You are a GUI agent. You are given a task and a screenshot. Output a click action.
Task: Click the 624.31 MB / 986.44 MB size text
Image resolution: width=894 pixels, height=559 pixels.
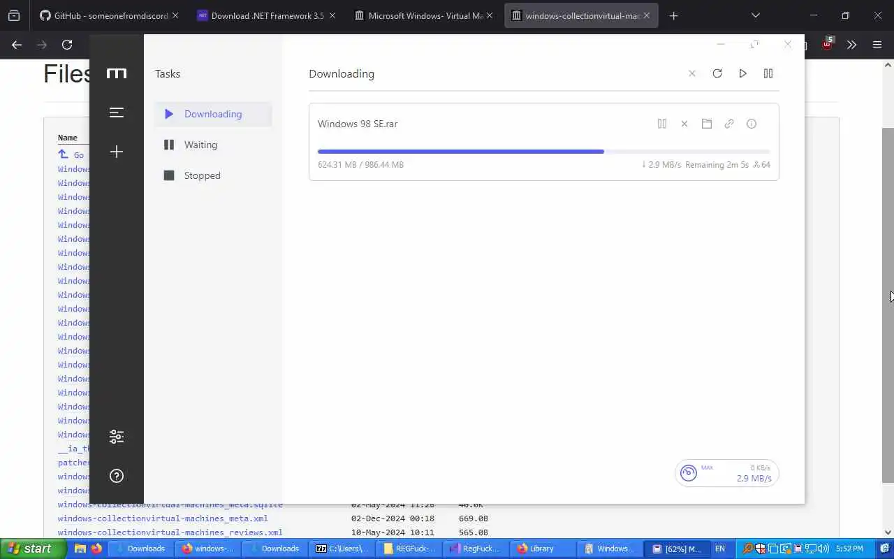point(360,165)
